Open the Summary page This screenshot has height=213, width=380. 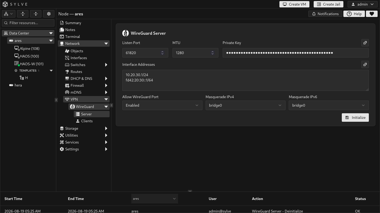point(73,23)
